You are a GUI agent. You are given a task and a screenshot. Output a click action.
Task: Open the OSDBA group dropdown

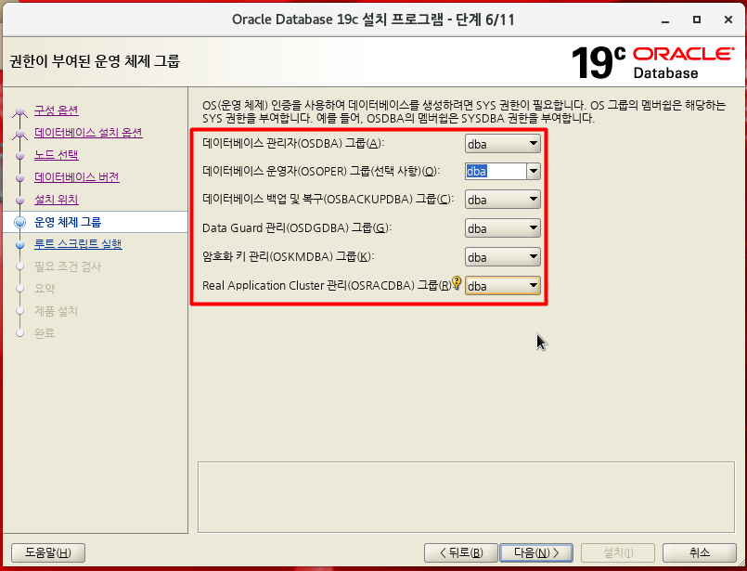pyautogui.click(x=503, y=144)
